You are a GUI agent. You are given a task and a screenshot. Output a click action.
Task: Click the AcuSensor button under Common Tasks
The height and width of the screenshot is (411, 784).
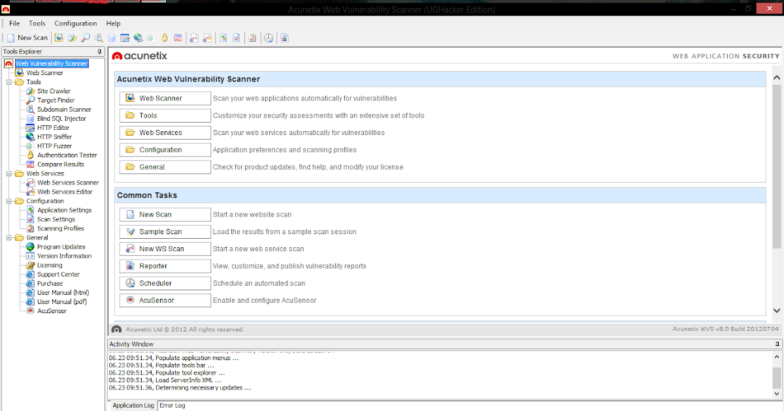coord(165,301)
